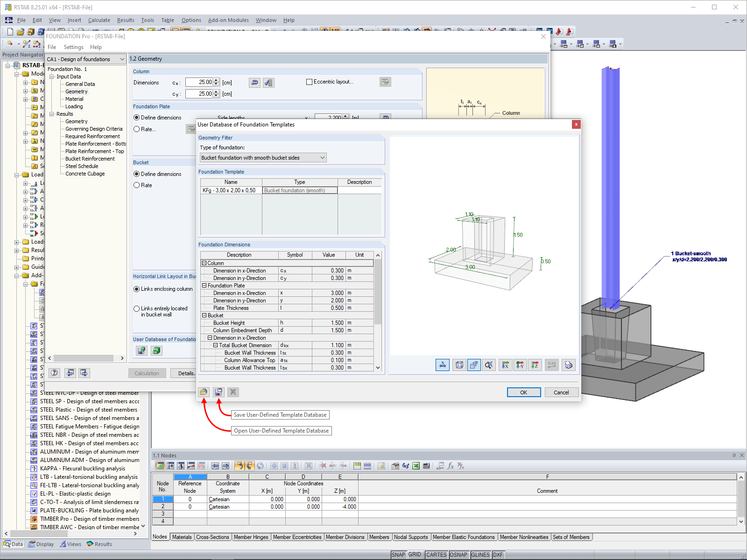Screen dimensions: 747x560
Task: Click open folder icon in RSTAB toolbar
Action: coord(20,32)
